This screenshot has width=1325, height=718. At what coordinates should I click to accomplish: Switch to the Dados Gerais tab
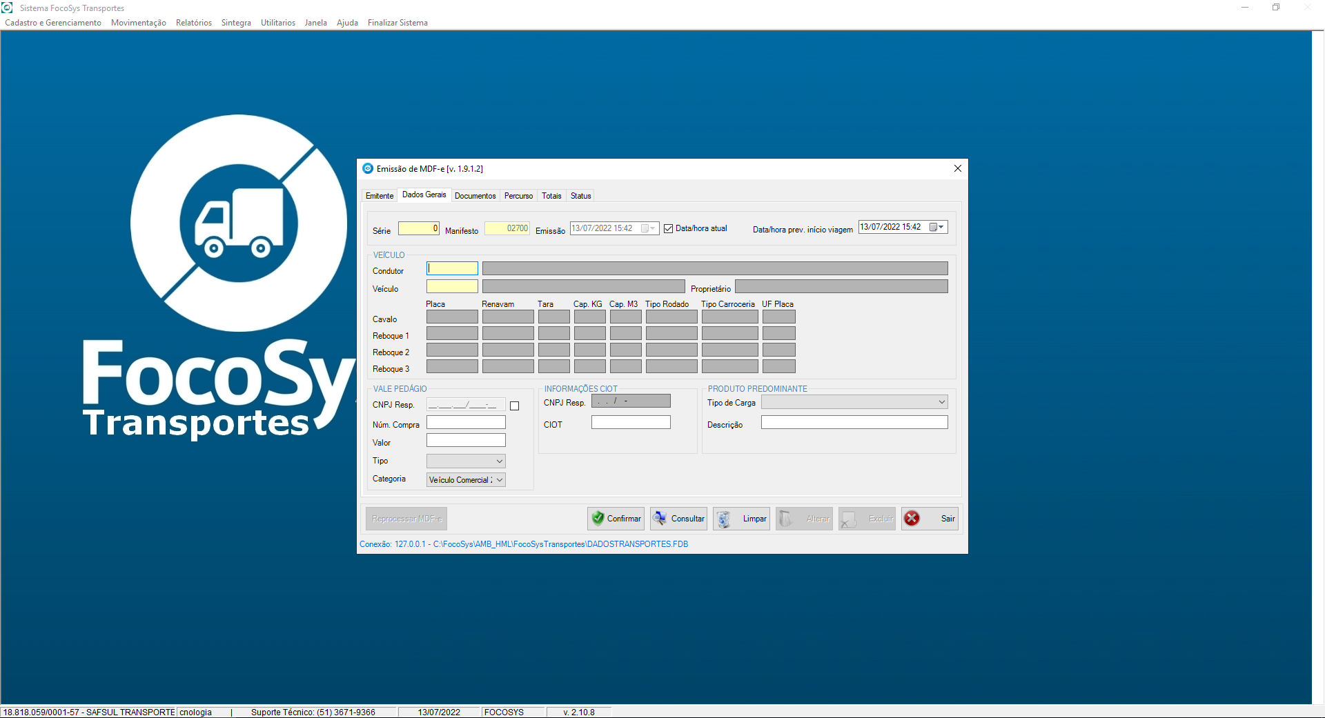[424, 195]
